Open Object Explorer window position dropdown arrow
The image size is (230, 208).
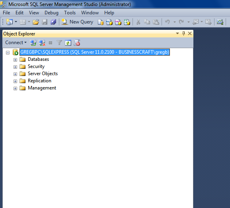point(177,33)
